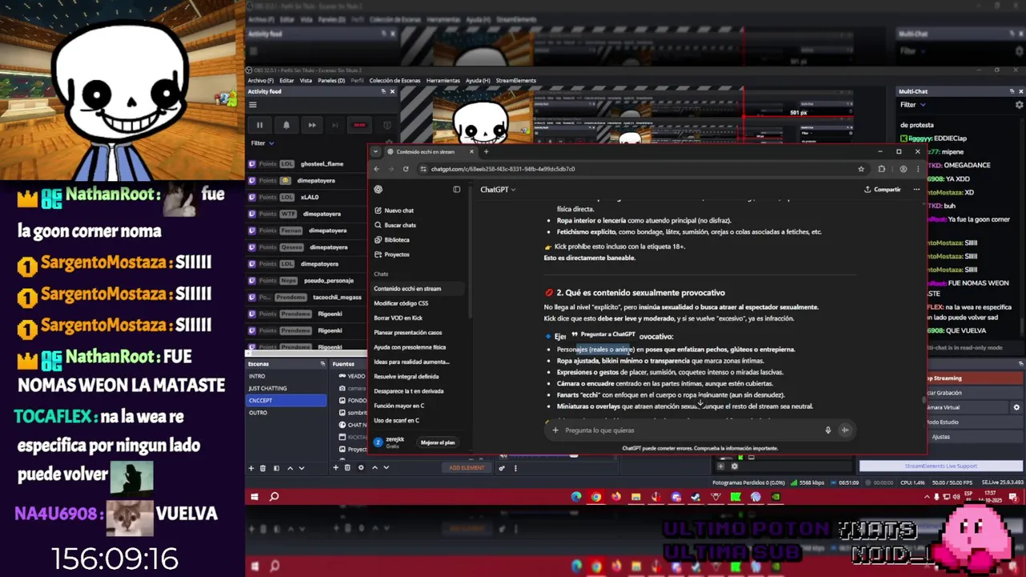Image resolution: width=1026 pixels, height=577 pixels.
Task: Move the scene up in Escenas toolbar
Action: pos(290,468)
